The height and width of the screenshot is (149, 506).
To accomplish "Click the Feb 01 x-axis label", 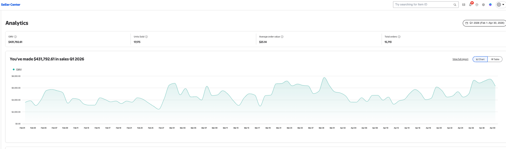I will (x=22, y=128).
